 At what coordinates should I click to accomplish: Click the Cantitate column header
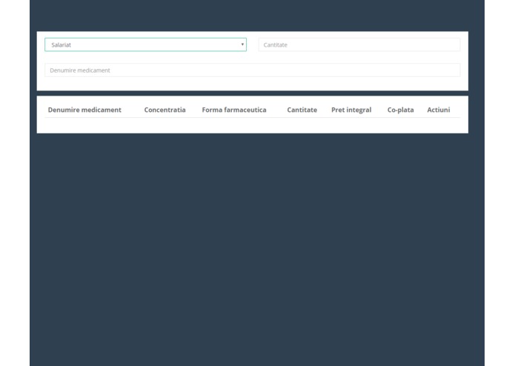click(x=302, y=110)
